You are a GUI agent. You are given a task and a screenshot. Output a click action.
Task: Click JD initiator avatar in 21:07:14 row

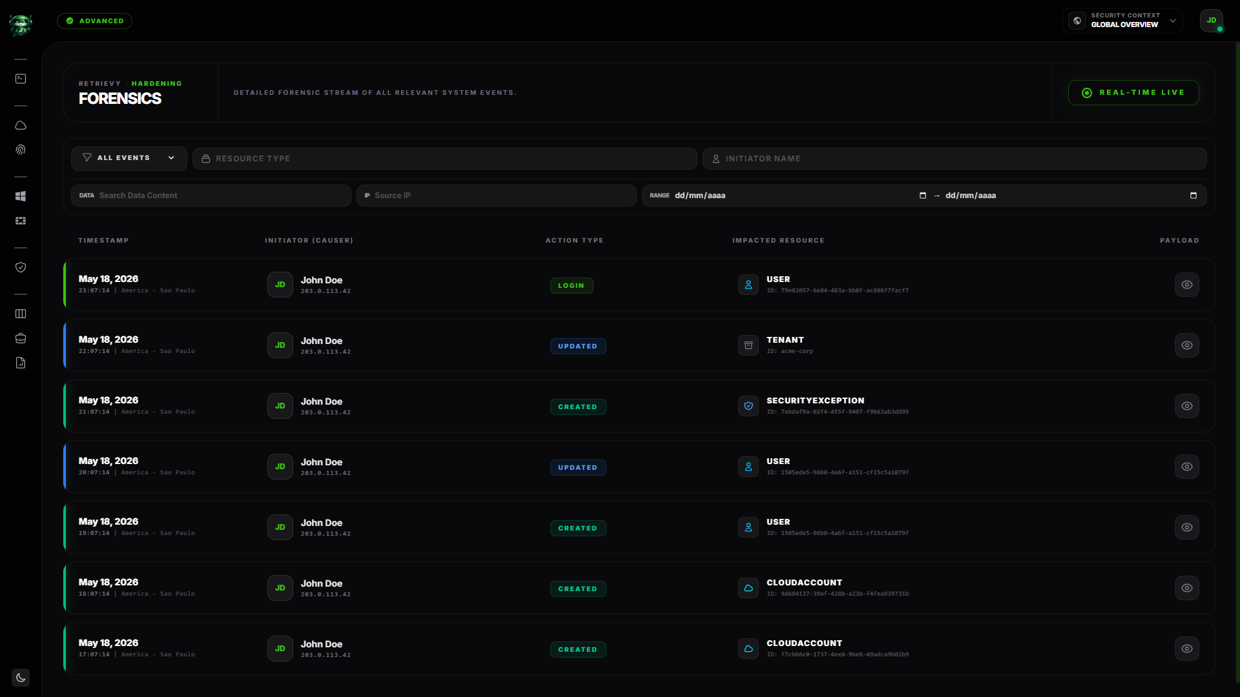click(280, 406)
